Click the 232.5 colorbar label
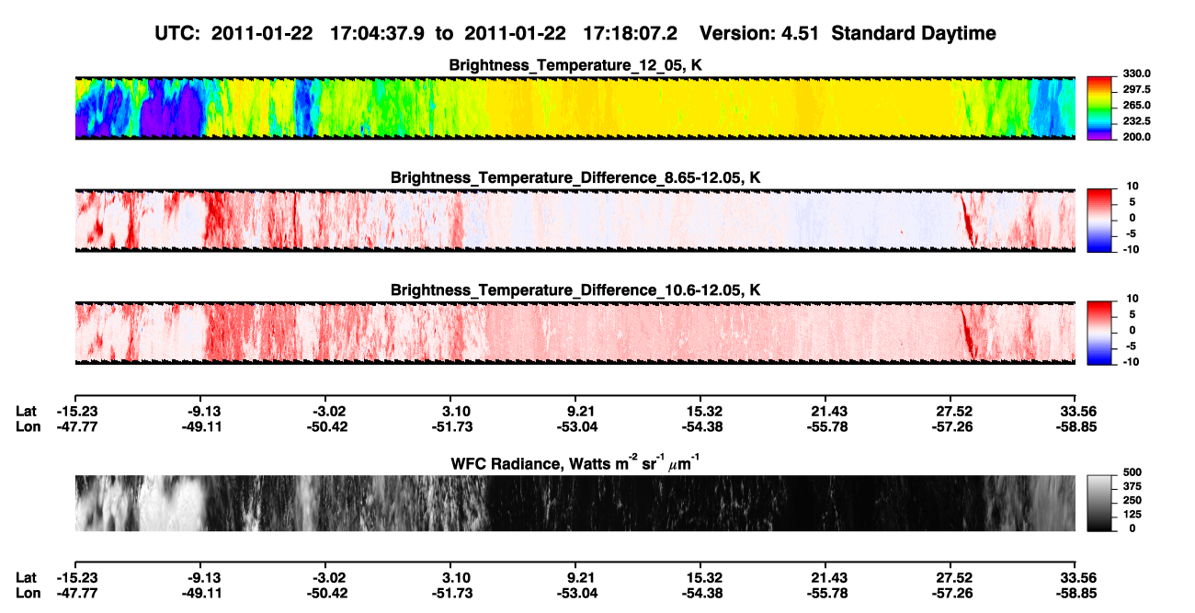The height and width of the screenshot is (613, 1195). coord(1135,120)
